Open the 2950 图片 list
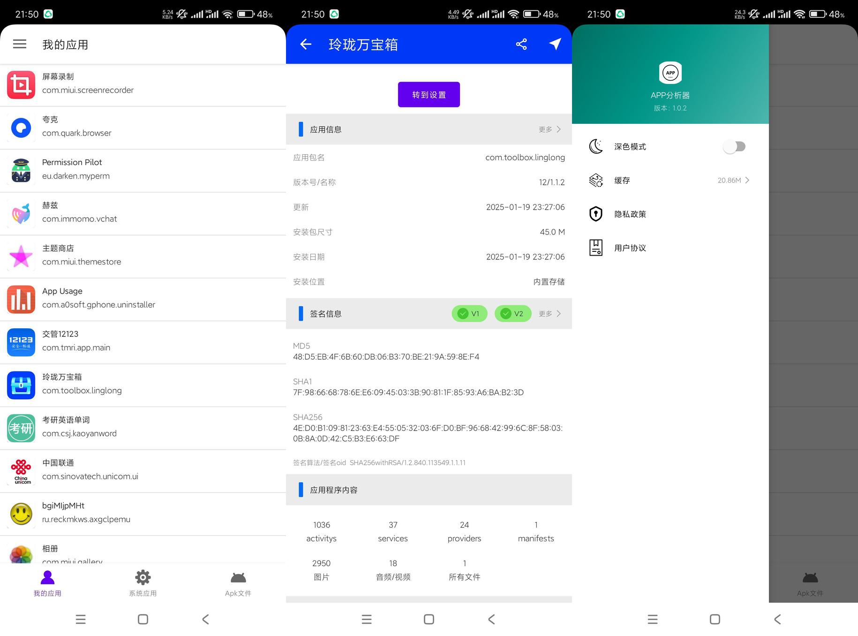858x636 pixels. click(322, 570)
